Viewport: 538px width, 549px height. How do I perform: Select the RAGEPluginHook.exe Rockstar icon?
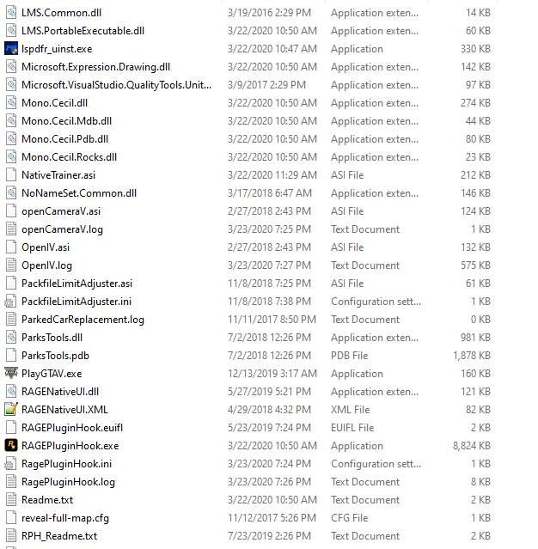pyautogui.click(x=11, y=445)
